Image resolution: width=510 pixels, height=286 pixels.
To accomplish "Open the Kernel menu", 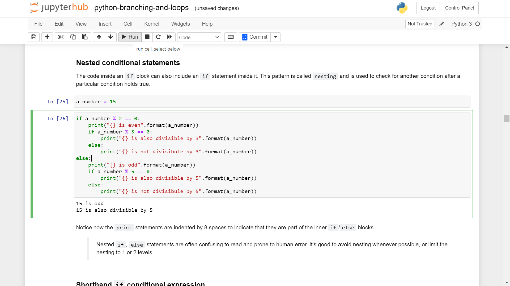I will pos(151,24).
